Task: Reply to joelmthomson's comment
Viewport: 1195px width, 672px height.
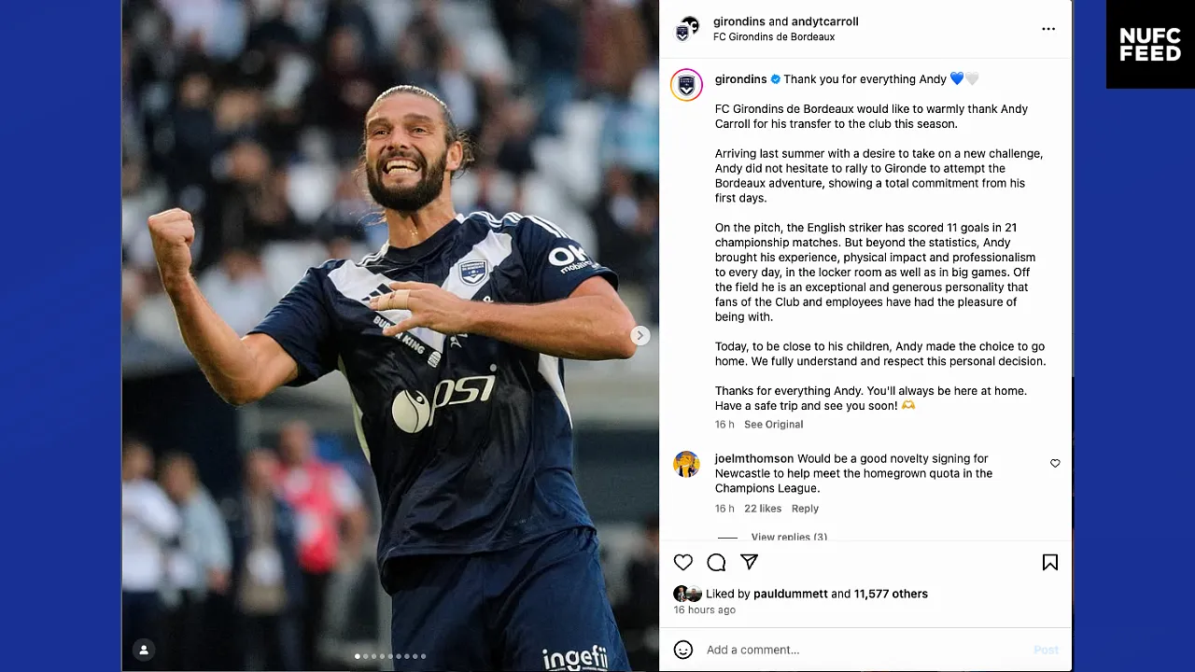Action: click(x=805, y=509)
